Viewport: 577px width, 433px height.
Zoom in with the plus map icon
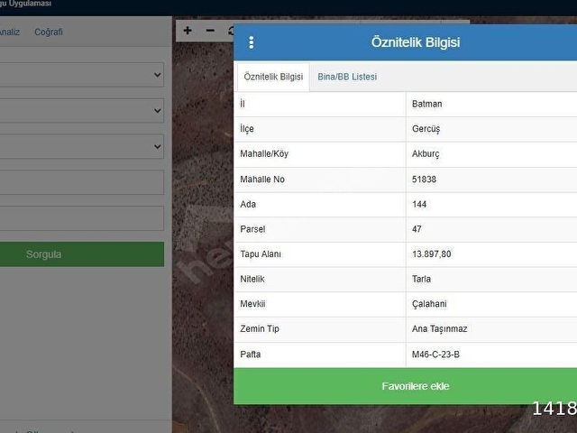coord(188,31)
